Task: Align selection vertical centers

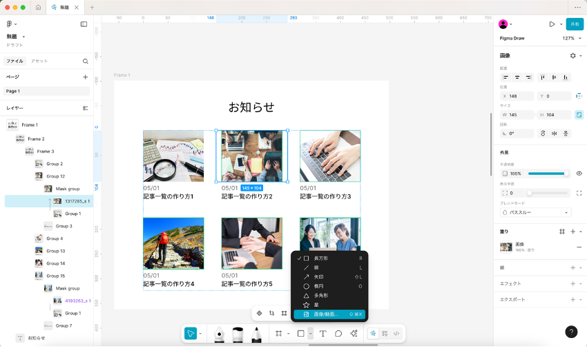Action: [554, 77]
